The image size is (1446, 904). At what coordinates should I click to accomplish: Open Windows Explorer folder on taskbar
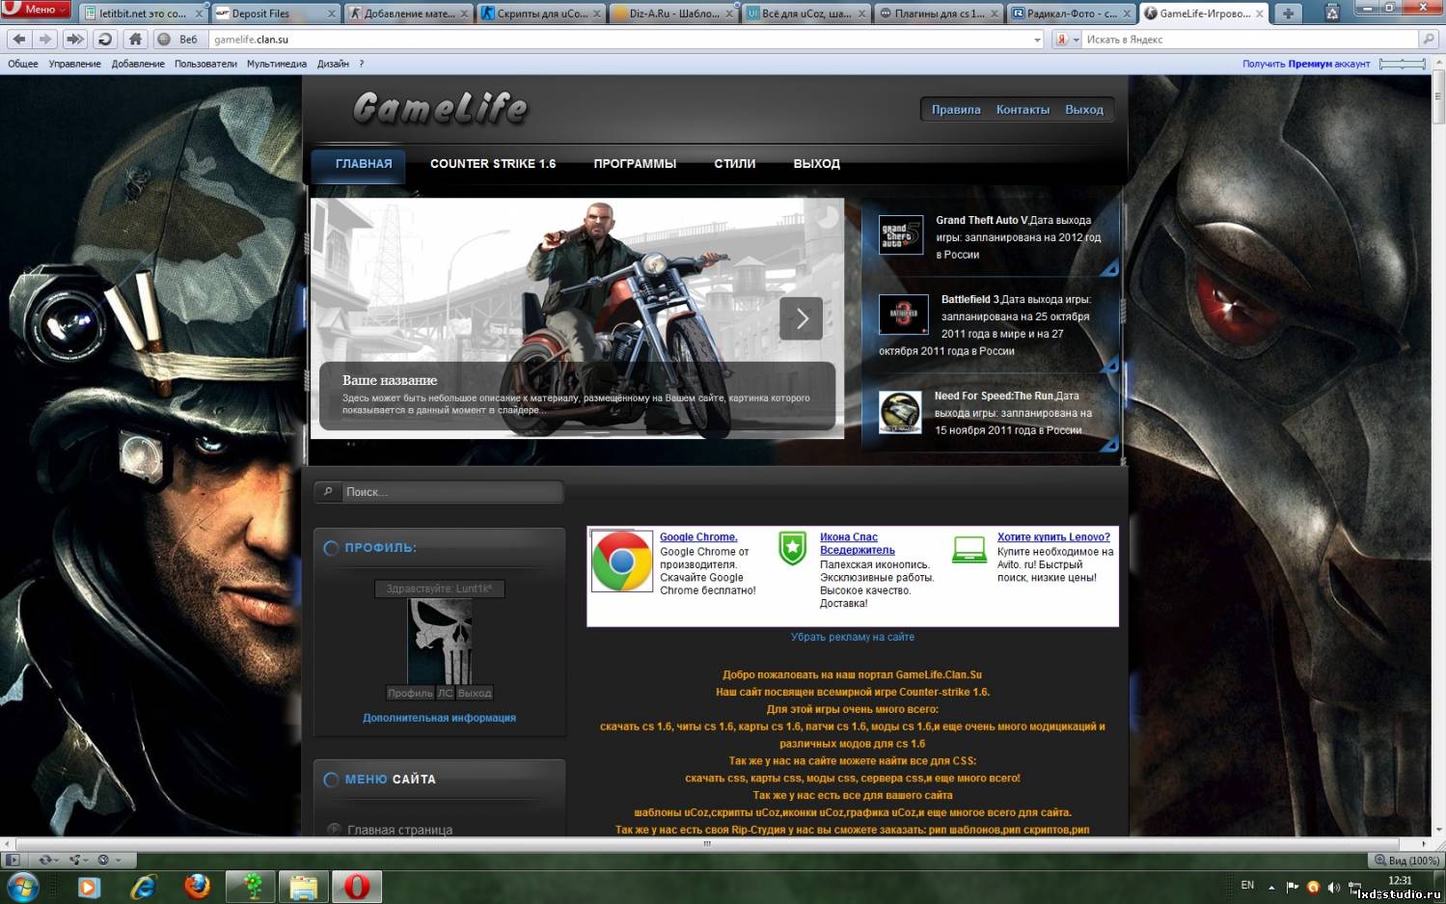click(304, 886)
